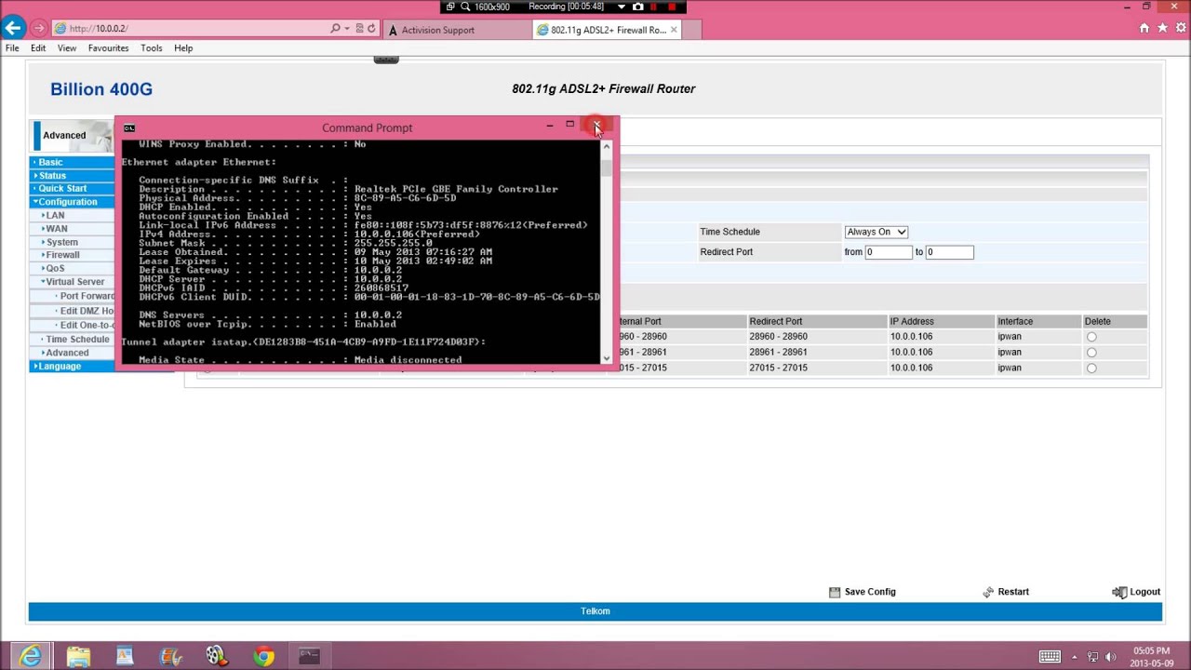This screenshot has width=1191, height=670.
Task: Click the Restart link
Action: pyautogui.click(x=1012, y=592)
